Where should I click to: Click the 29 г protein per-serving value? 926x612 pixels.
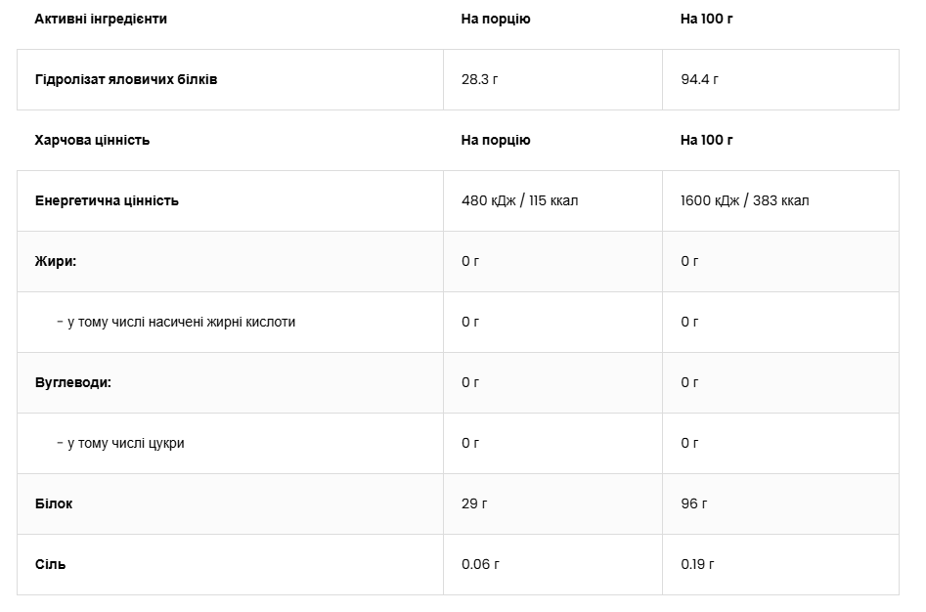(474, 503)
